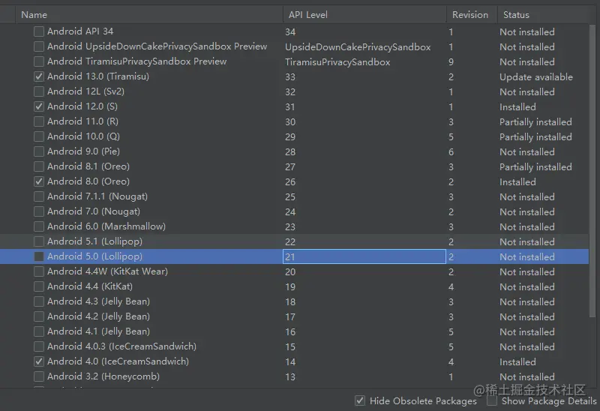
Task: Check the Android API 34 checkbox
Action: click(39, 31)
